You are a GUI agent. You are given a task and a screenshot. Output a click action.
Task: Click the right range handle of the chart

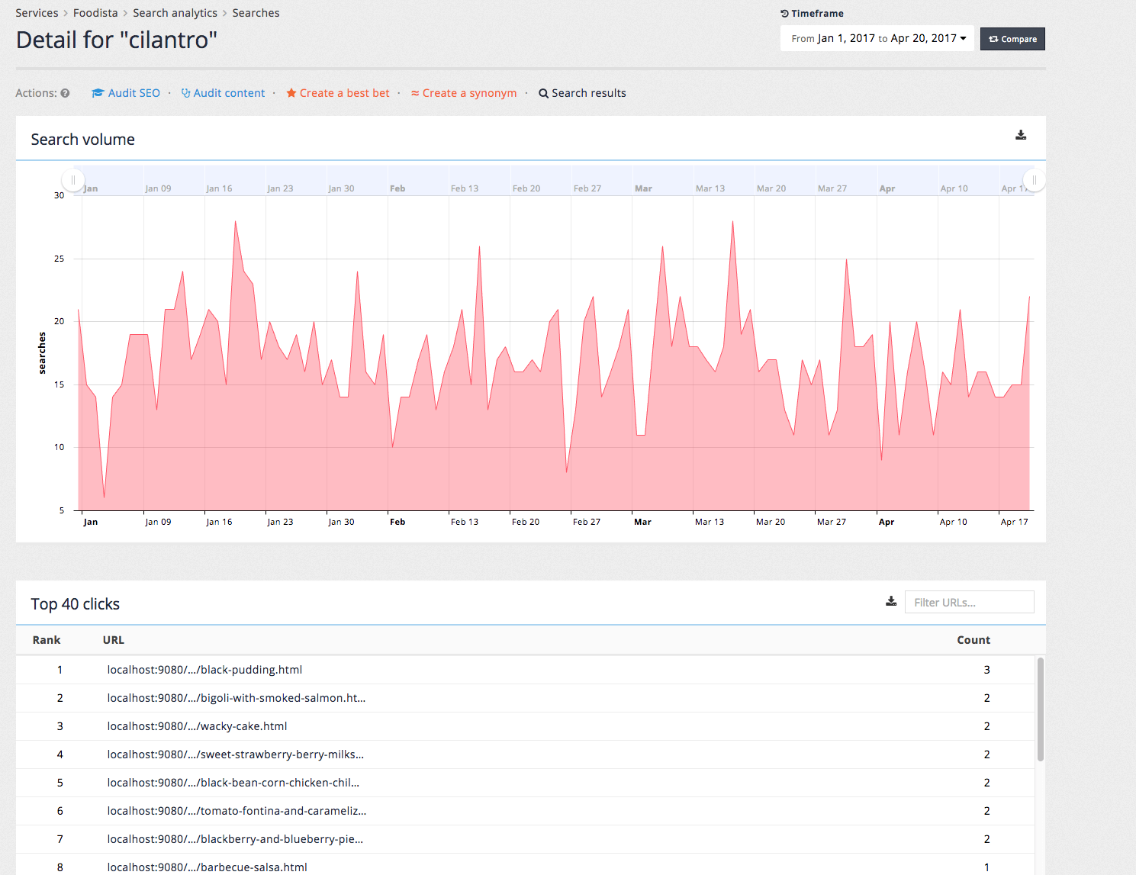(1034, 180)
